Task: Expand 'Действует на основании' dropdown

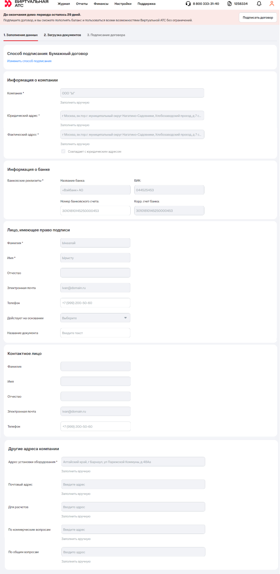Action: pyautogui.click(x=95, y=318)
